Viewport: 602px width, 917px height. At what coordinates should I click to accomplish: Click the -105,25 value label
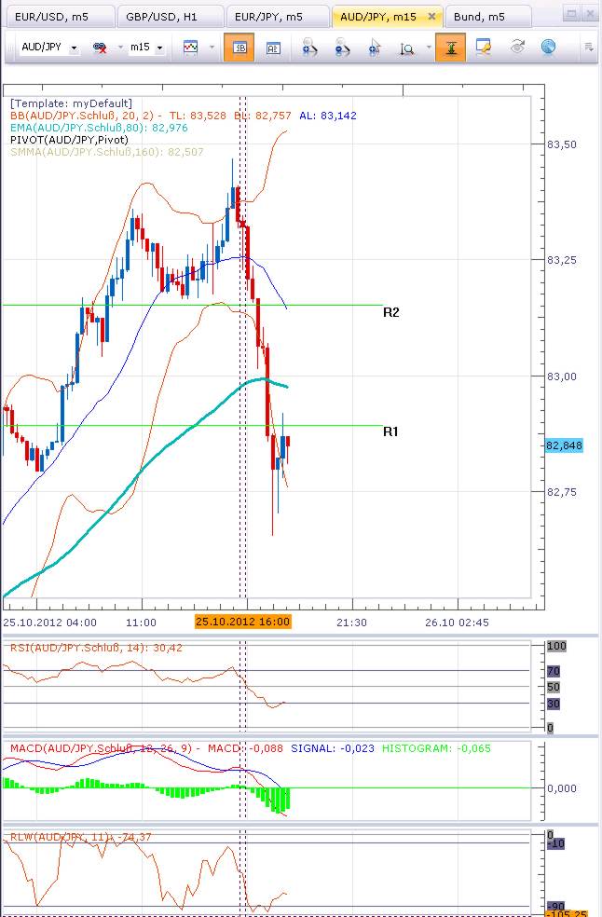(x=567, y=913)
